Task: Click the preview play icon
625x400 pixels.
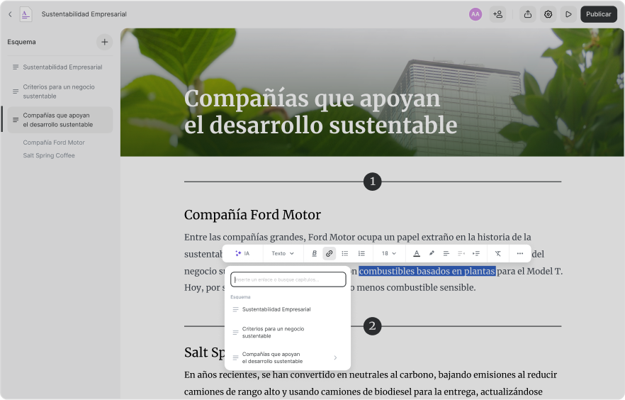Action: point(568,14)
